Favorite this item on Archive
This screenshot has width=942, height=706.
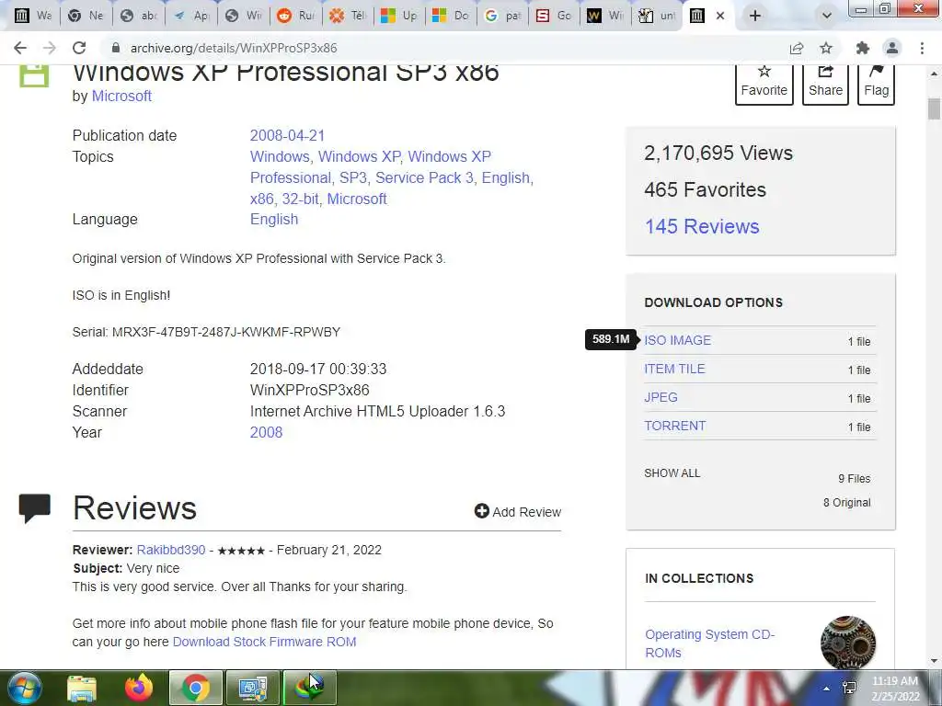pyautogui.click(x=764, y=82)
